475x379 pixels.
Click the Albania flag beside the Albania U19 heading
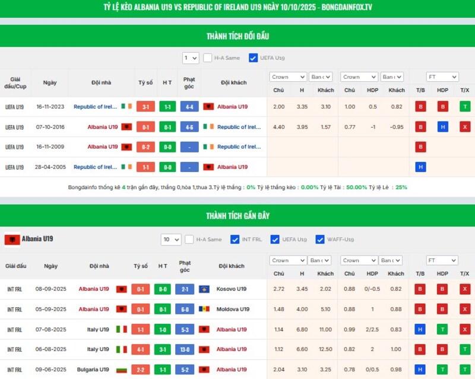tap(12, 239)
